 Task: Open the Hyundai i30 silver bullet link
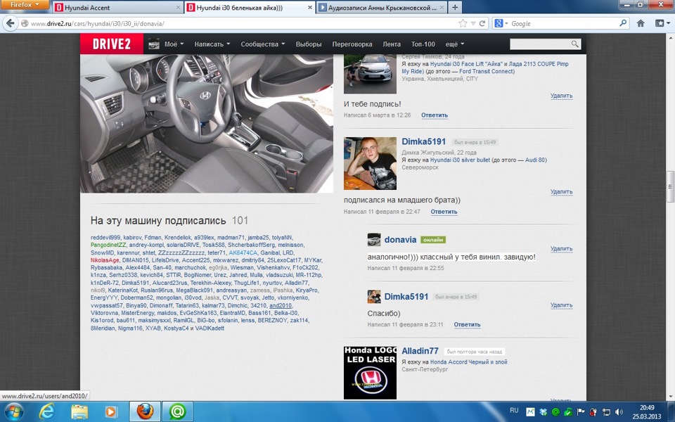click(460, 160)
